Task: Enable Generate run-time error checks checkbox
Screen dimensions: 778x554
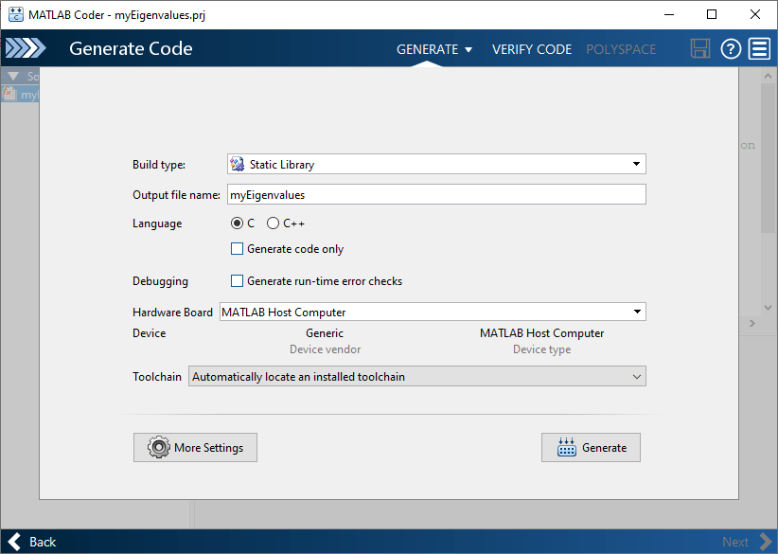Action: [238, 281]
